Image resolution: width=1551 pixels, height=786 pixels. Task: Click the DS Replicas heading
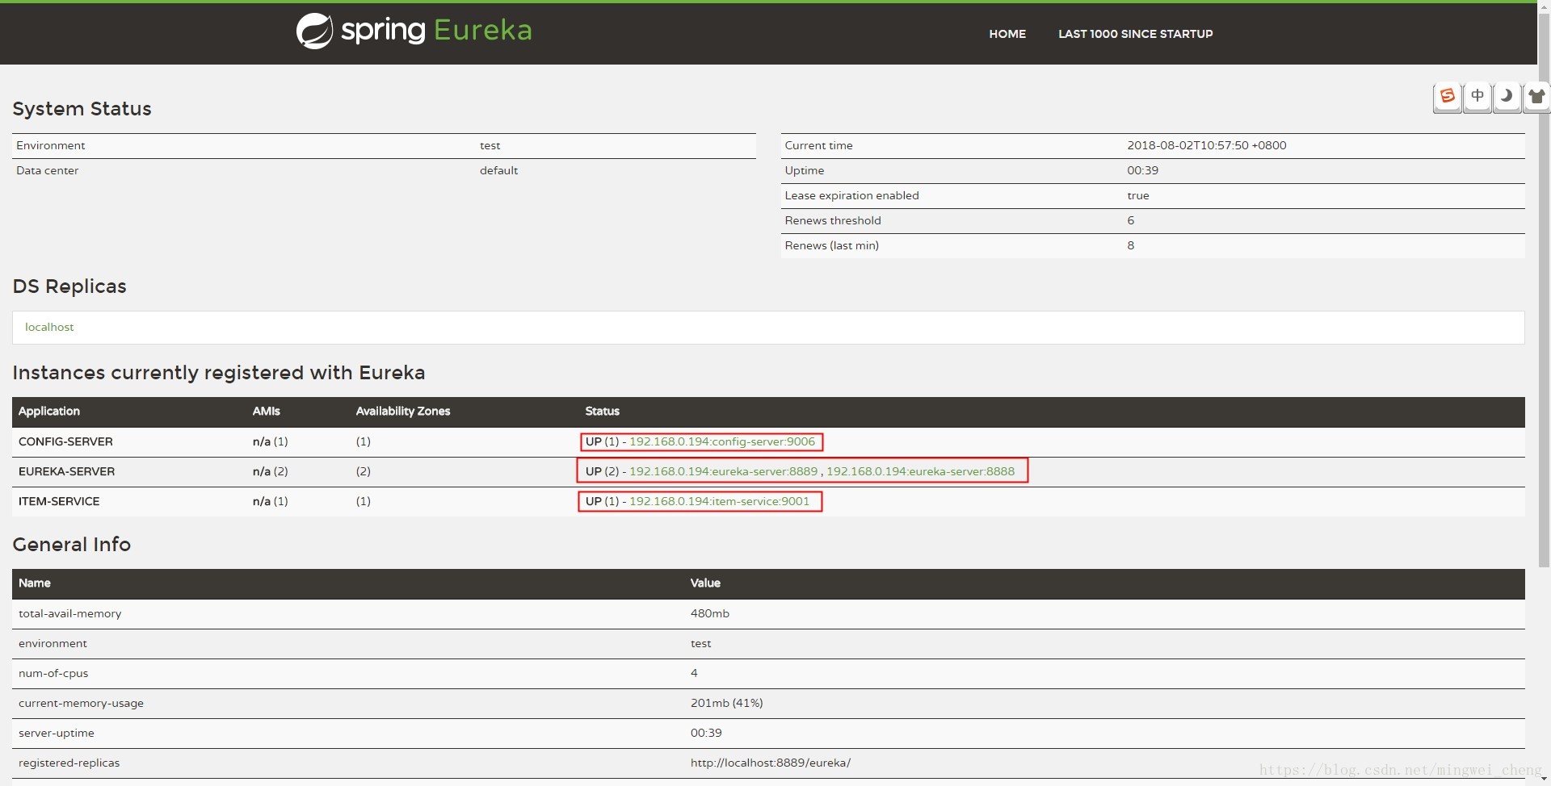69,286
